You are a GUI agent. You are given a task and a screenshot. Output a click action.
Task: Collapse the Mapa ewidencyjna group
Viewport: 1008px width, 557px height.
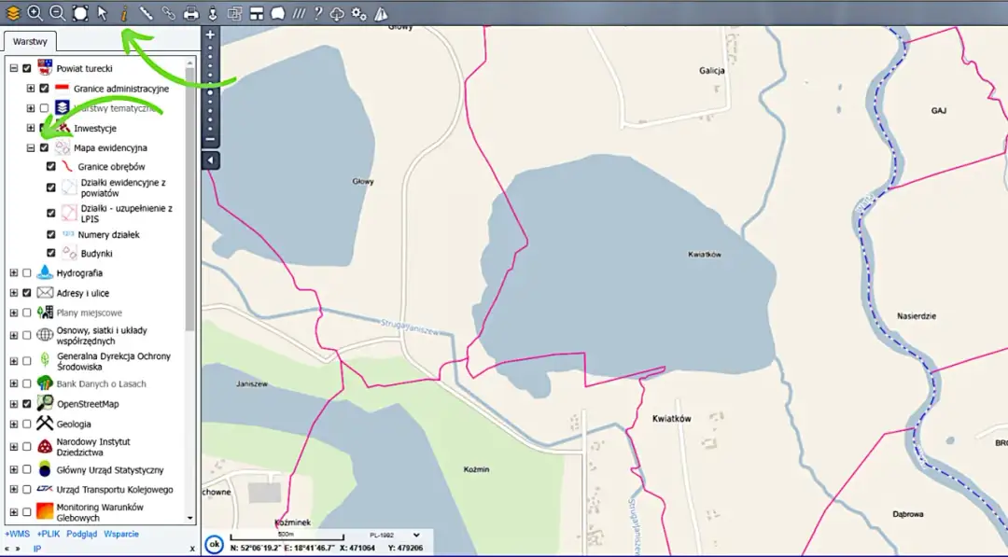pos(30,147)
